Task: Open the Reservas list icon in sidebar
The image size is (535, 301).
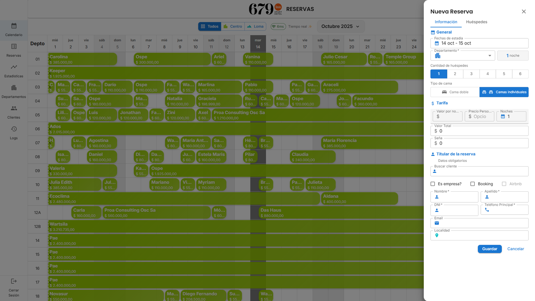Action: click(14, 47)
